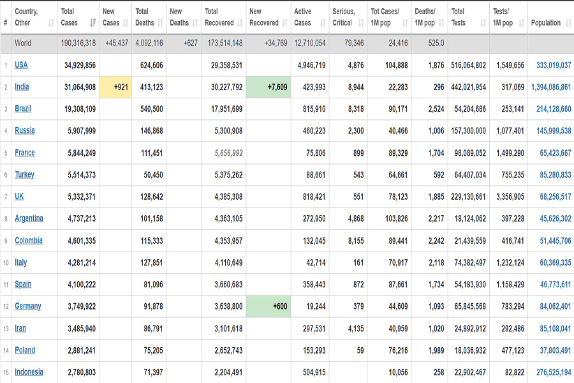
Task: Click the yellow +921 new cases cell
Action: pos(115,87)
